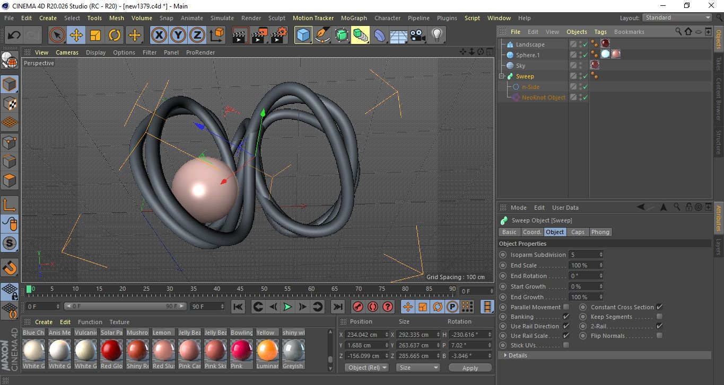
Task: Click the Autokeying icon in timeline bar
Action: click(373, 307)
